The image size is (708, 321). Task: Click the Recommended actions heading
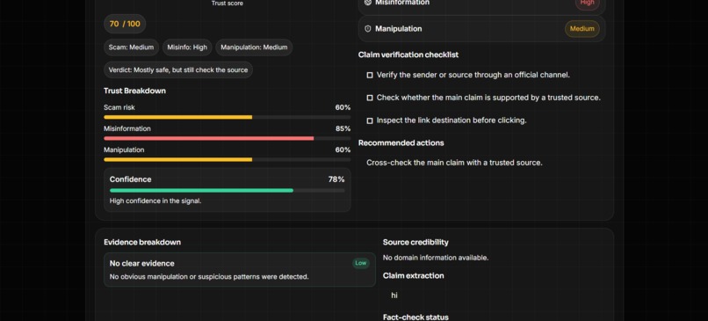(401, 142)
